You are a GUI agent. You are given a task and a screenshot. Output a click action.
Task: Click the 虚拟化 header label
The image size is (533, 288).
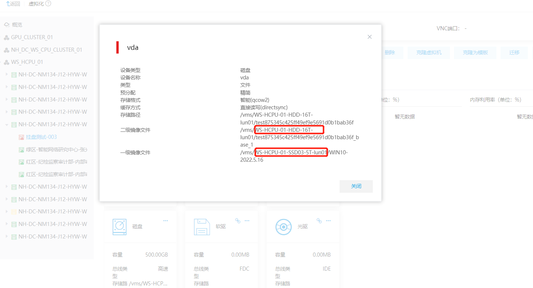point(36,4)
